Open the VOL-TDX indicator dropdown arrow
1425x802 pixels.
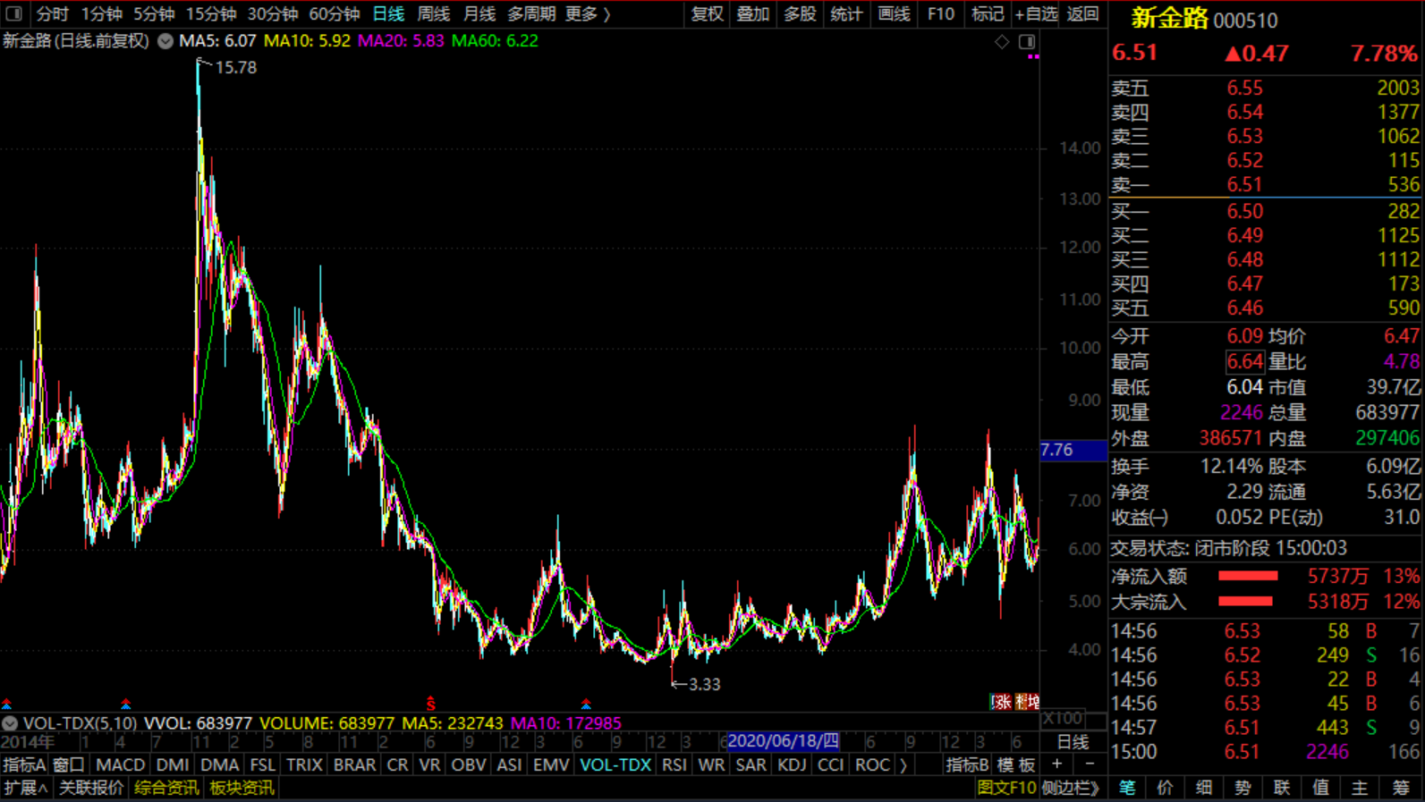point(10,722)
